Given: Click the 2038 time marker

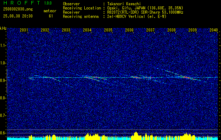Looking at the screenshot, I should coord(171,30).
